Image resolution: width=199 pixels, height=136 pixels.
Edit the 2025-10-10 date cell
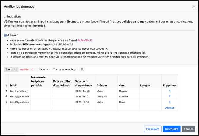pos(85,102)
